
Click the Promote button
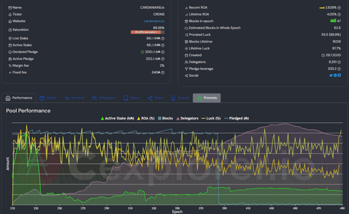tap(207, 98)
